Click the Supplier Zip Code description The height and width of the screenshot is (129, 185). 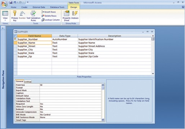[88, 57]
